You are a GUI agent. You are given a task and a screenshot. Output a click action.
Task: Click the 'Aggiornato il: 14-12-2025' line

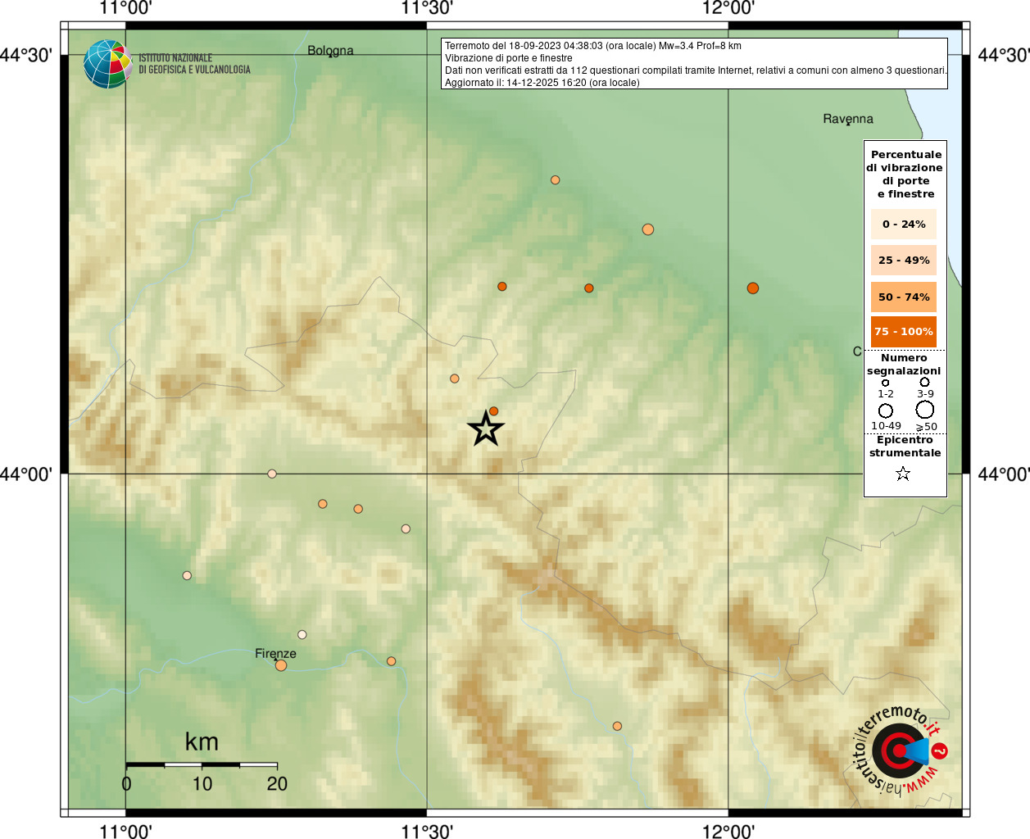[542, 83]
